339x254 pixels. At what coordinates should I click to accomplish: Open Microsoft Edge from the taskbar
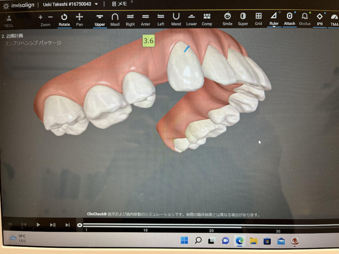(239, 240)
